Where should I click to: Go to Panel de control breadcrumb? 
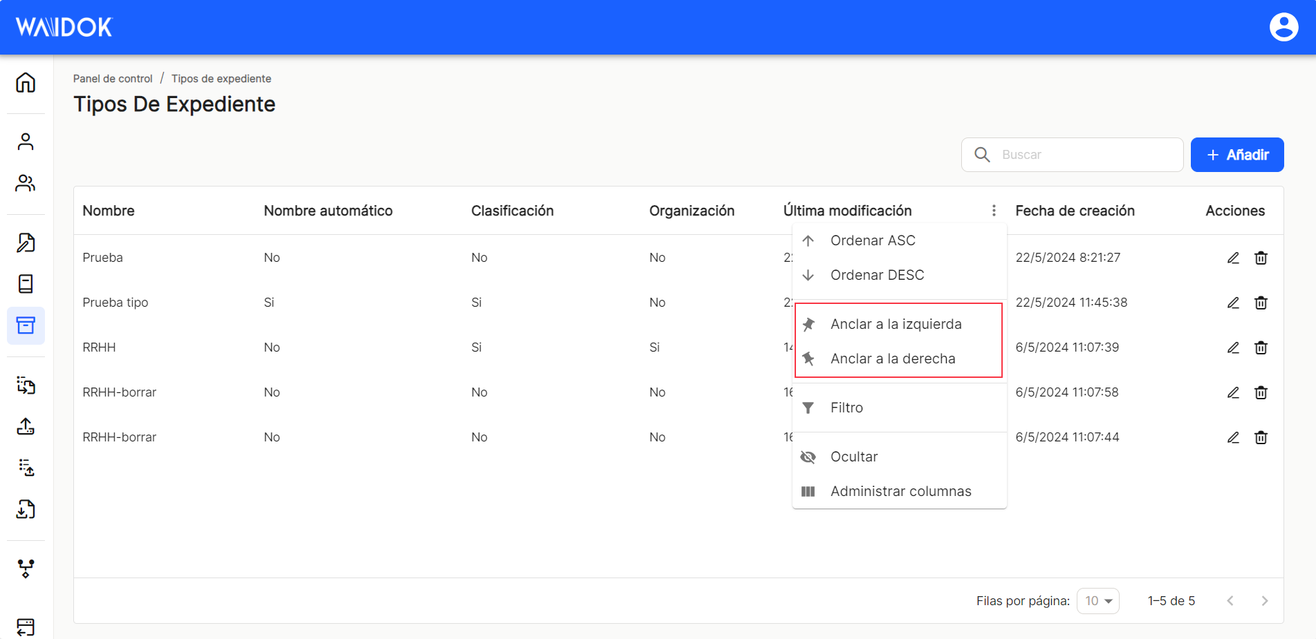(x=113, y=79)
